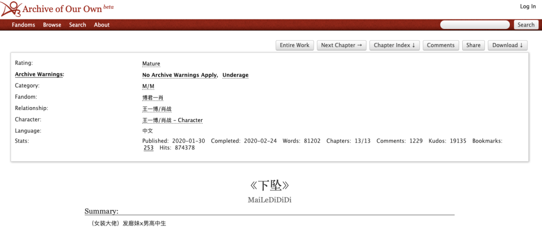
Task: Click the Rating label
Action: (24, 63)
